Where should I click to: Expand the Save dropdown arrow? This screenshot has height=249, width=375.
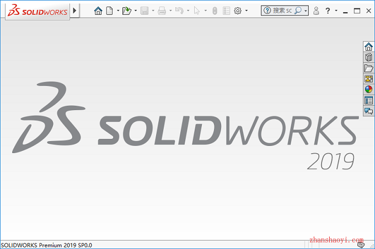[x=153, y=11]
